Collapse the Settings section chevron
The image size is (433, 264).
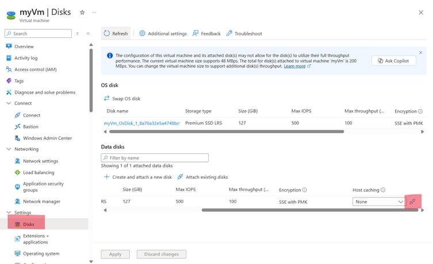[9, 212]
